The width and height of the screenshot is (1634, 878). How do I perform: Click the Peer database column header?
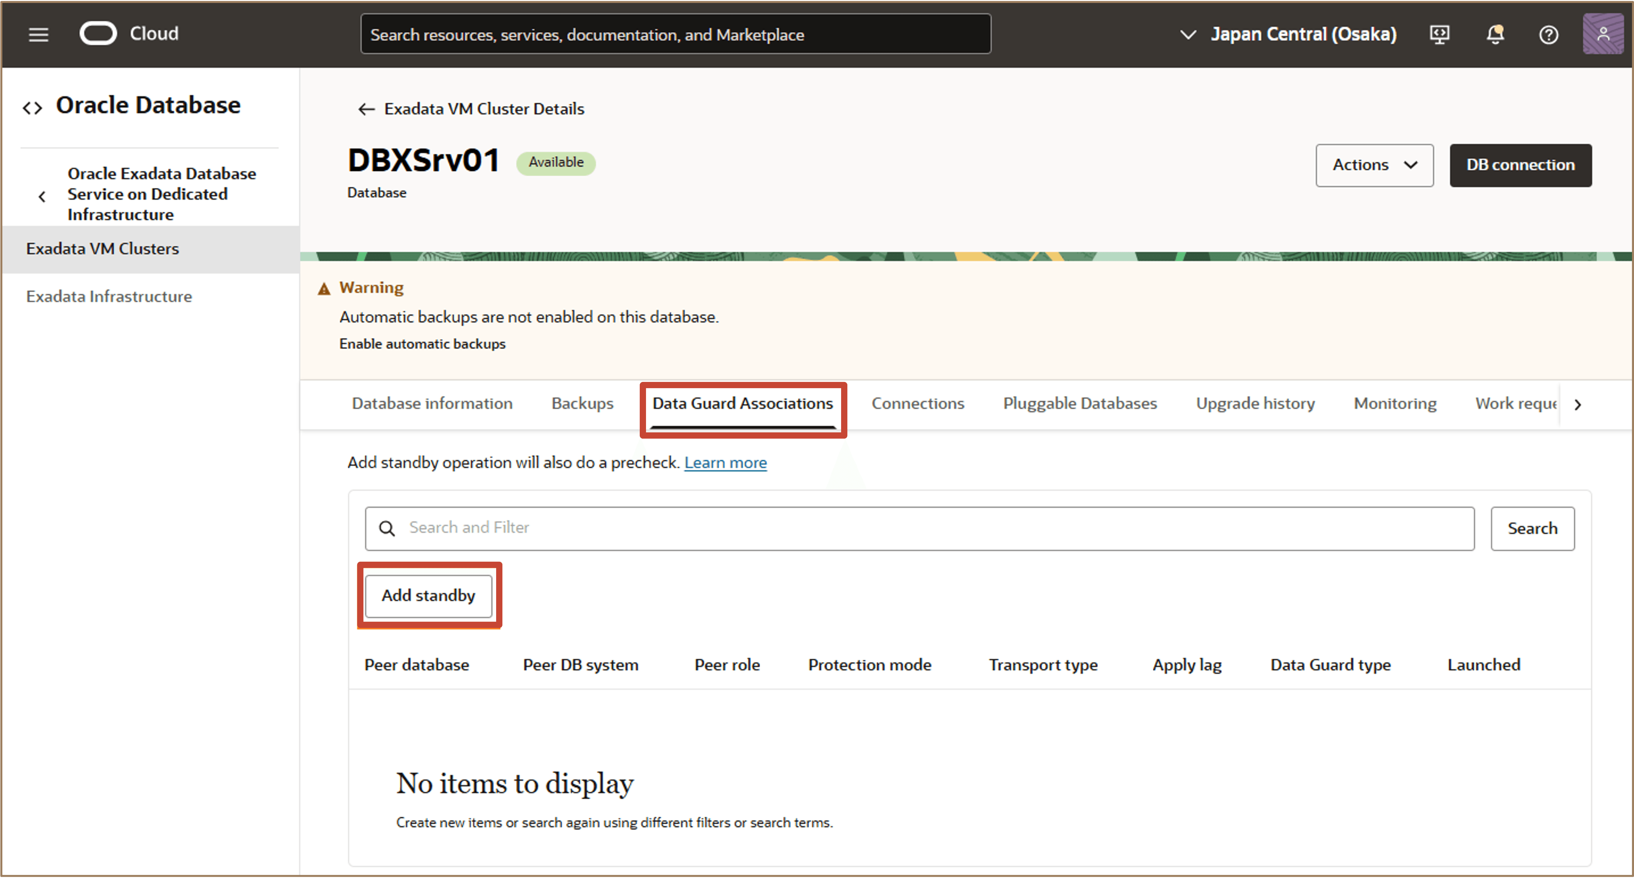point(416,664)
